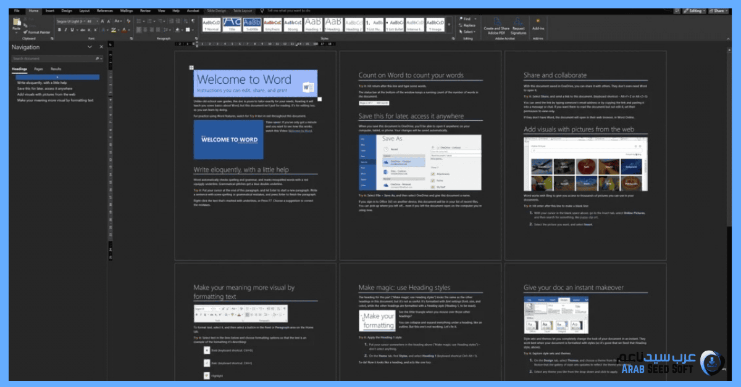Apply the Subtitle style from the gallery

pyautogui.click(x=253, y=25)
